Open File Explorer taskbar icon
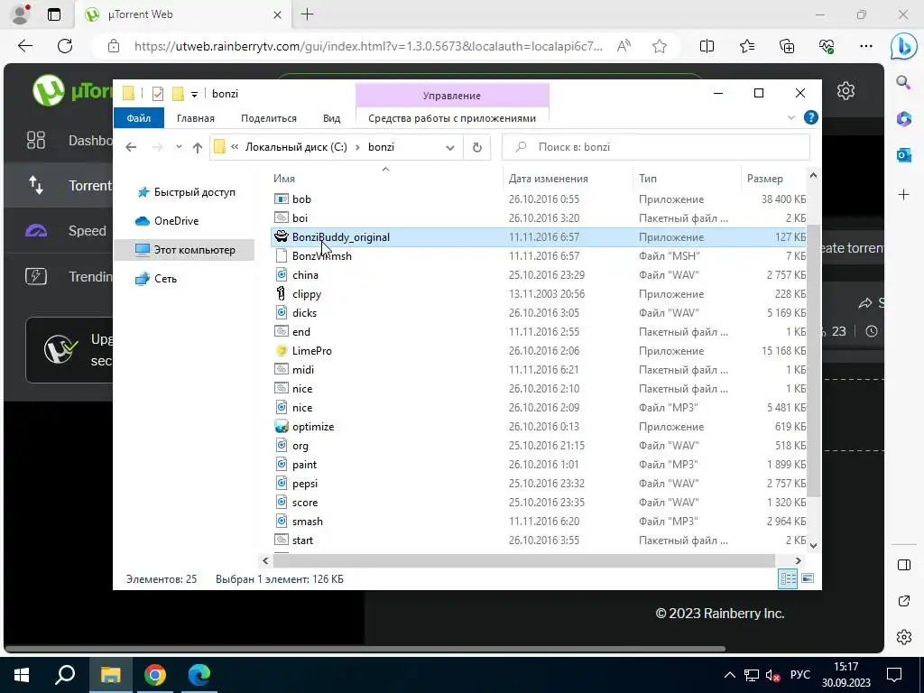Viewport: 924px width, 693px height. pos(110,675)
